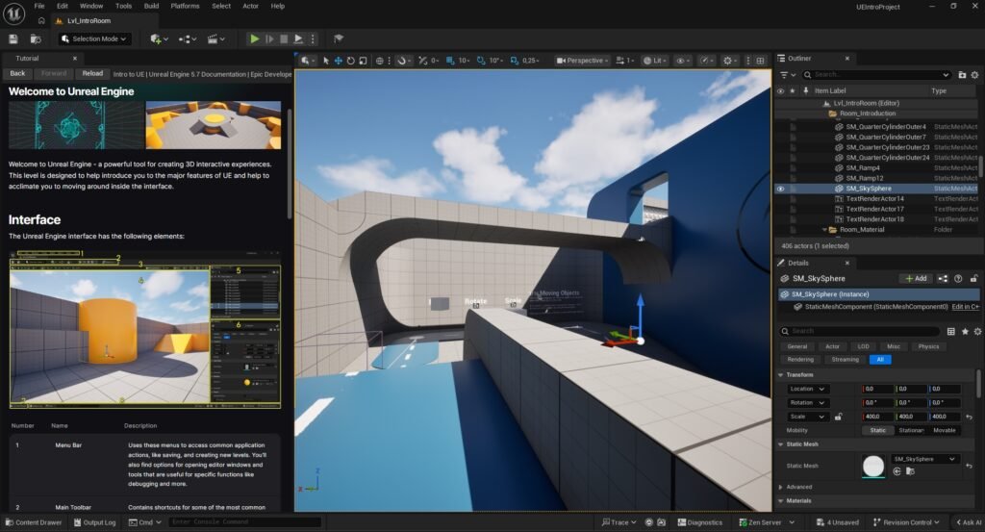Set Mobility to Stationary

(911, 430)
